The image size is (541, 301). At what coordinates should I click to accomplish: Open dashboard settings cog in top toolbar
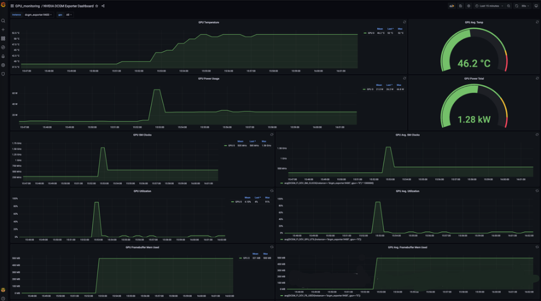pos(469,6)
